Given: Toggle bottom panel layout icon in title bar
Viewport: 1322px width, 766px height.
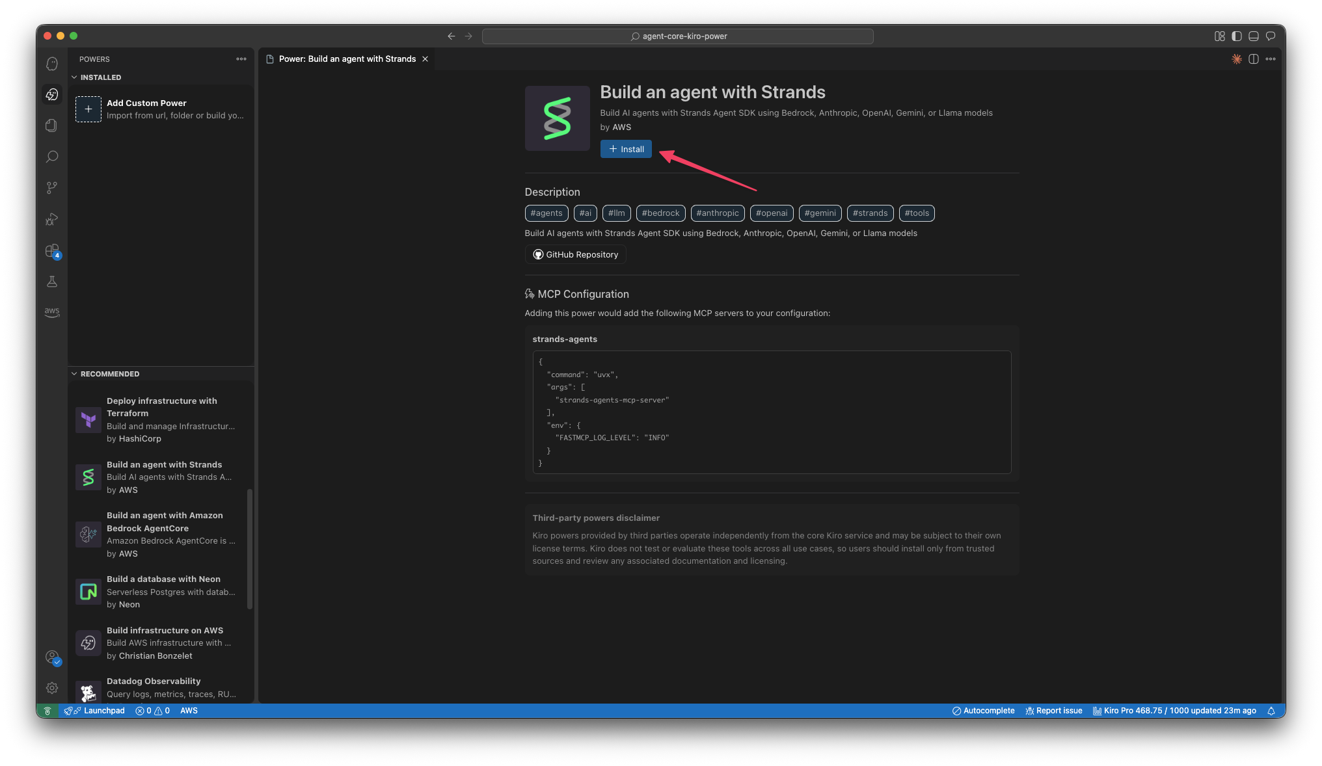Looking at the screenshot, I should 1254,36.
